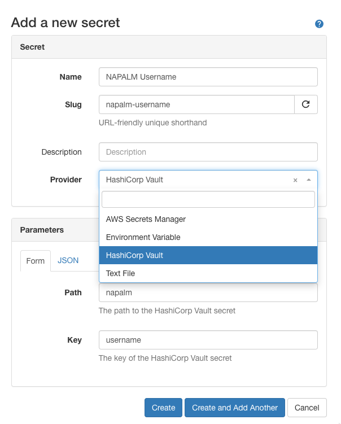
Task: Open the help icon beside the page title
Action: click(x=319, y=24)
